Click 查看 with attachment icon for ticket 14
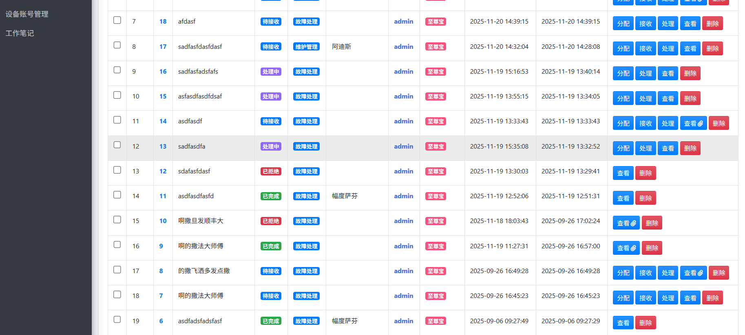This screenshot has height=335, width=745. tap(693, 123)
